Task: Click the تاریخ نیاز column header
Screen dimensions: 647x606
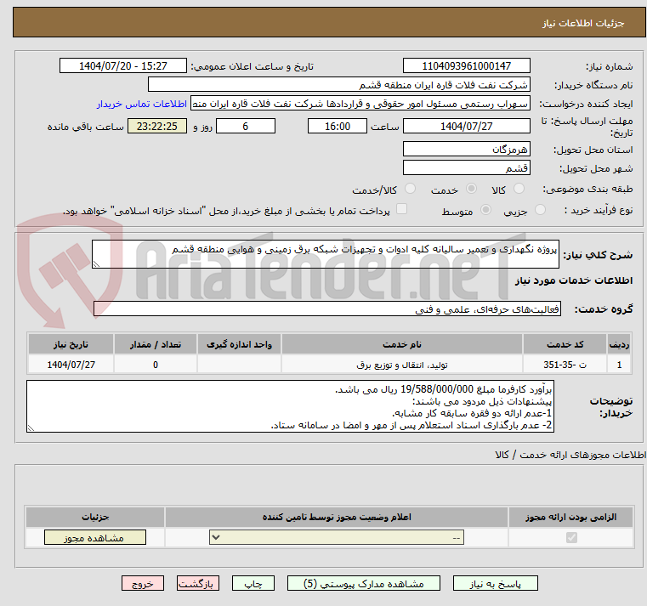Action: click(x=71, y=344)
